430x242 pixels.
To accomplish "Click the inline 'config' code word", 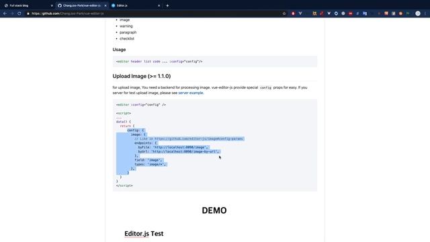I will click(x=265, y=87).
